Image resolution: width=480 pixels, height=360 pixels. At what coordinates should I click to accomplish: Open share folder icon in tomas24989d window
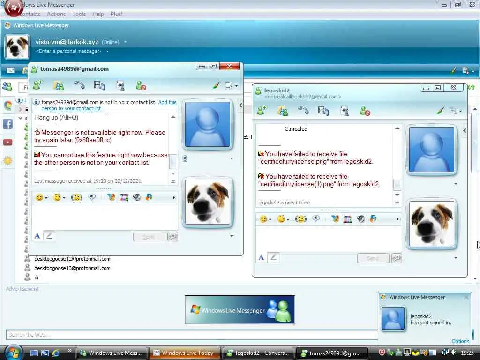(x=58, y=85)
